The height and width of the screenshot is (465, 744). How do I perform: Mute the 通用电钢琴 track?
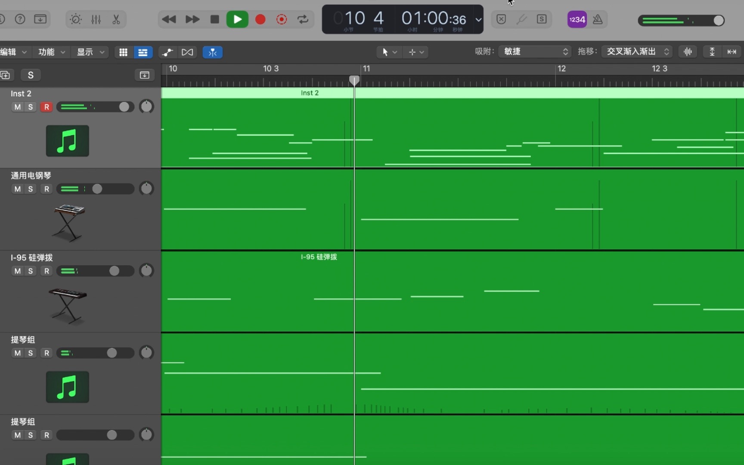[17, 189]
